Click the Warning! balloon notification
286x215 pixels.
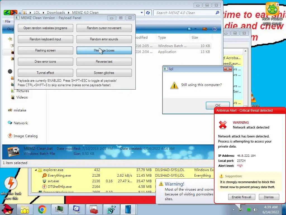tap(185, 191)
